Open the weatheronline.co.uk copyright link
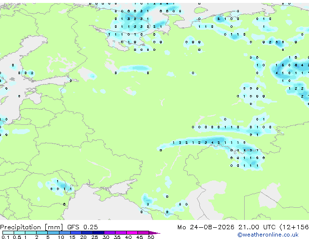 click(268, 235)
